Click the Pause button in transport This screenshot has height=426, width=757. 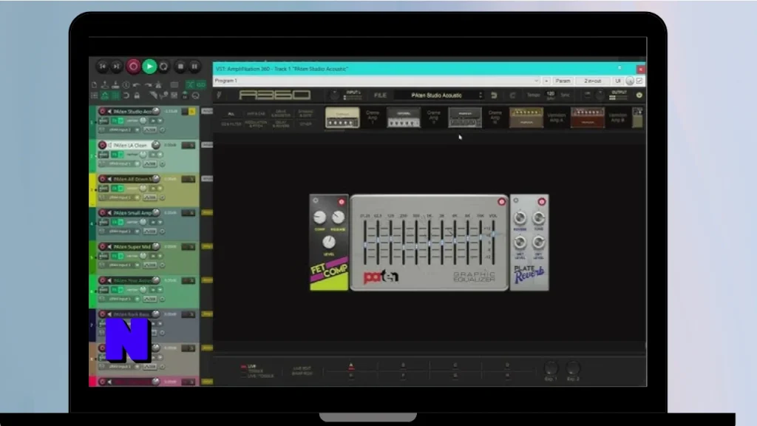coord(194,66)
